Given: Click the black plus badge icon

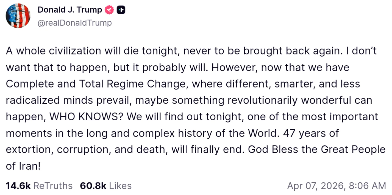Looking at the screenshot, I should (121, 10).
